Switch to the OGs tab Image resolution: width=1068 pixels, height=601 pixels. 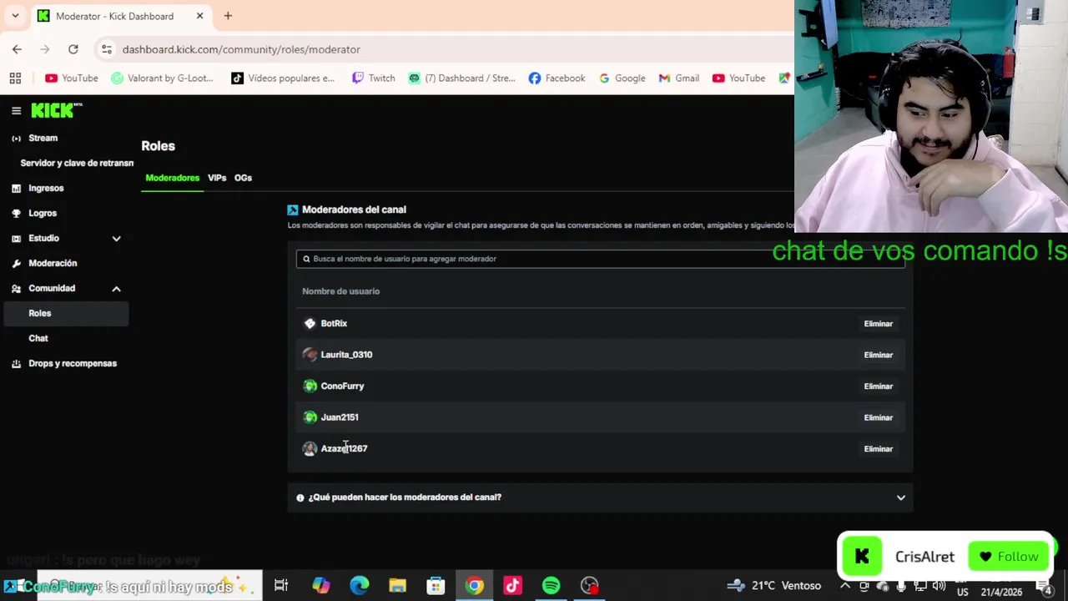[x=243, y=178]
